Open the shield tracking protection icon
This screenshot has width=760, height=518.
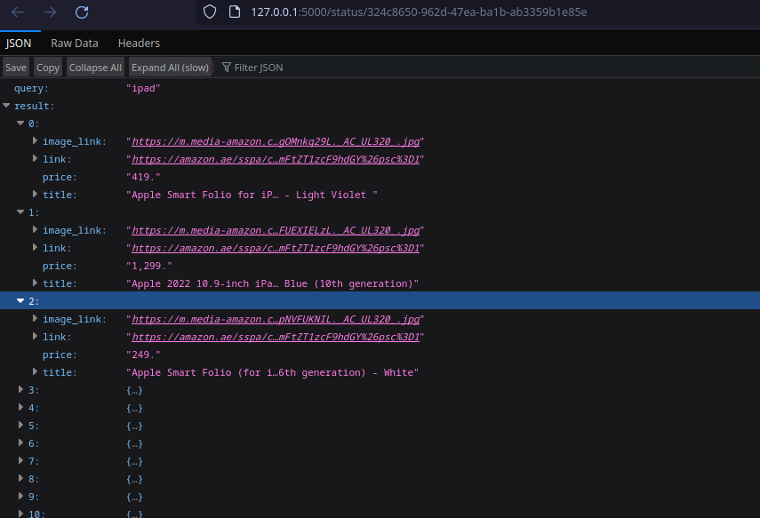[x=210, y=12]
